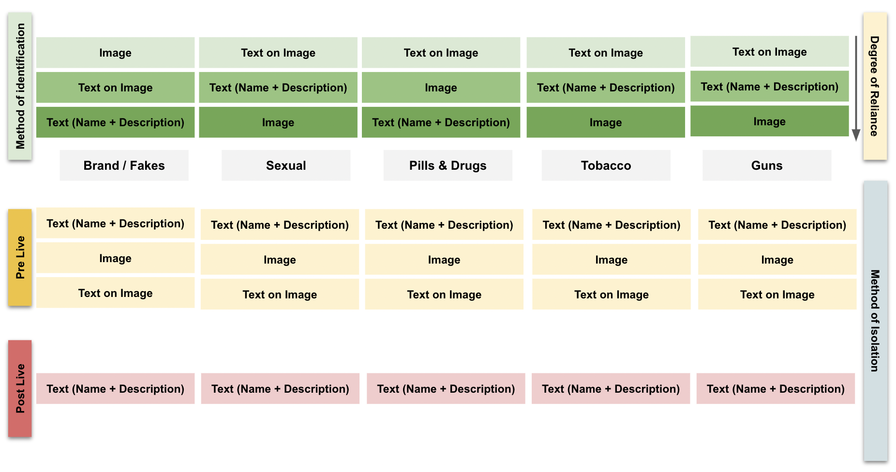Click the Method of Isolation side label
Image resolution: width=896 pixels, height=472 pixels.
(875, 321)
